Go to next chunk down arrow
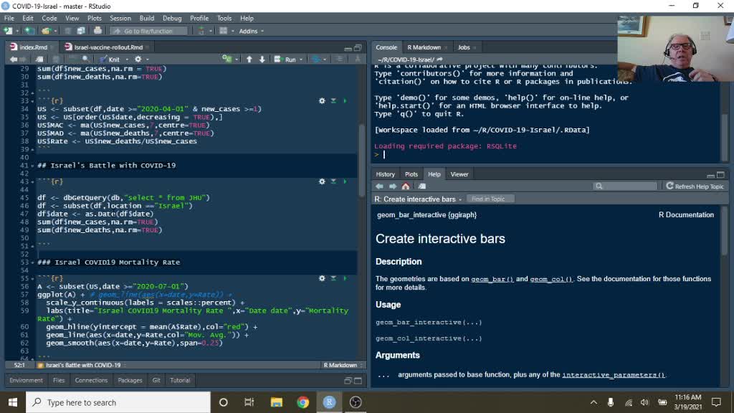Viewport: 734px width, 413px height. point(262,60)
